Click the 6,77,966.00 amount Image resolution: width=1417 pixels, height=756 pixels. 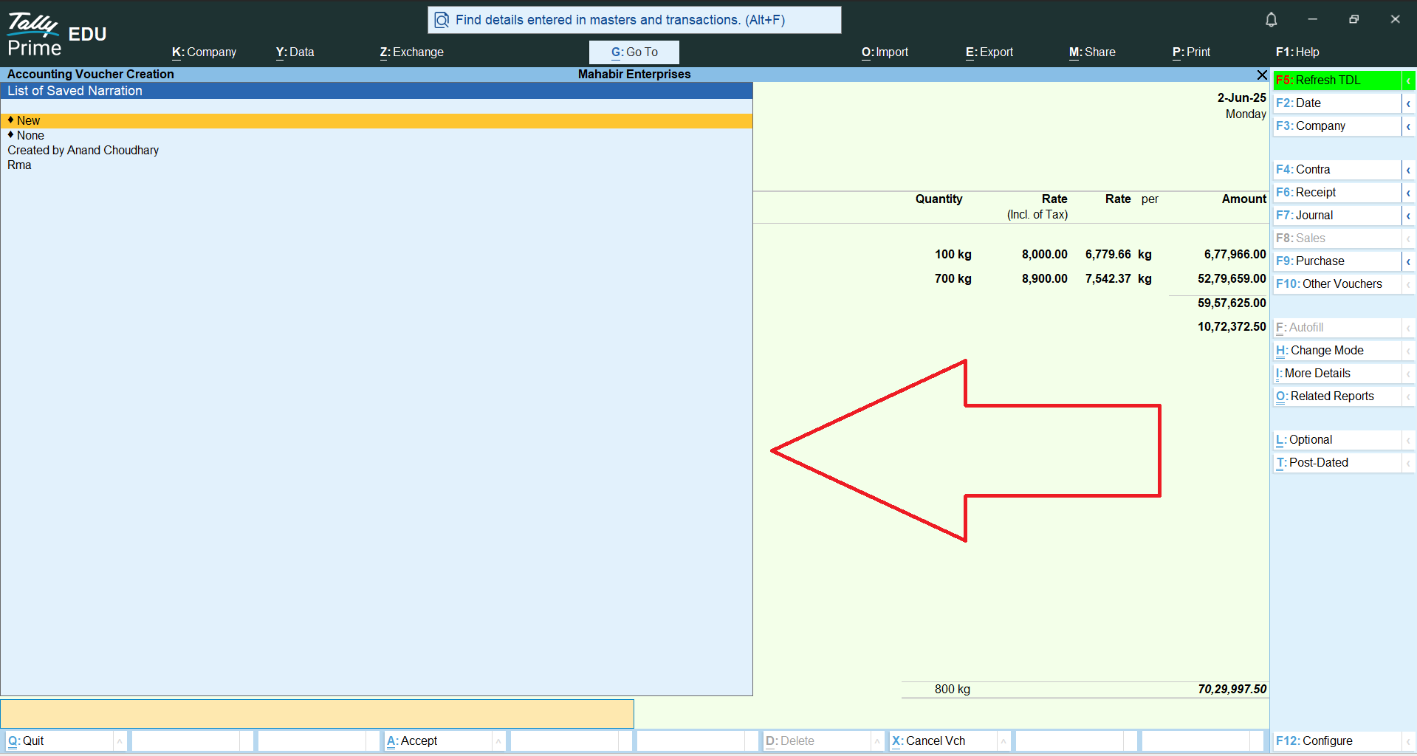coord(1235,254)
